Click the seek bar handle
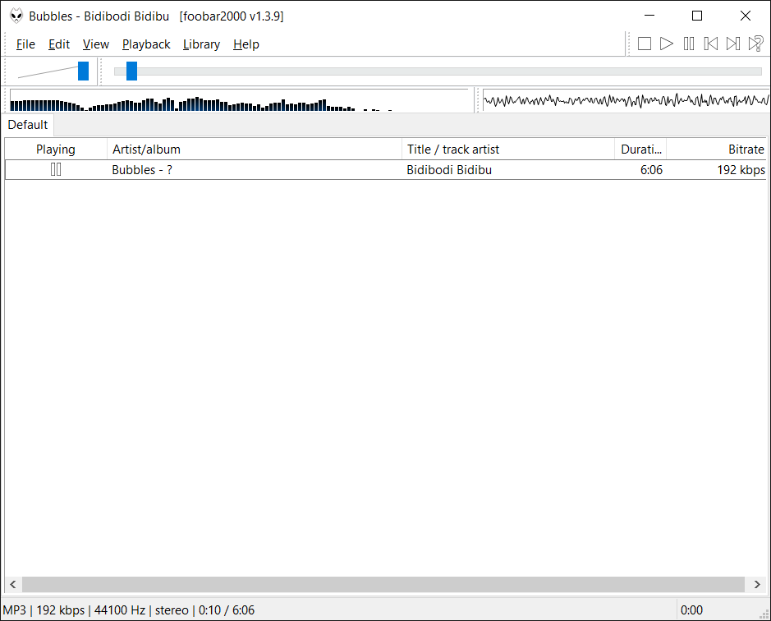This screenshot has width=771, height=621. point(131,71)
